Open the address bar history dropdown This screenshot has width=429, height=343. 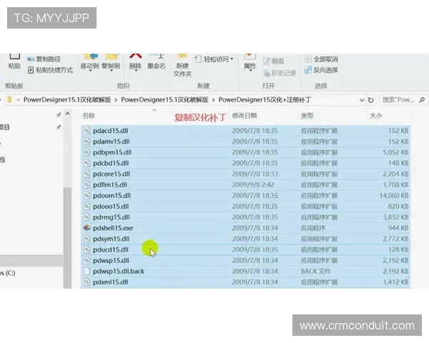(362, 100)
